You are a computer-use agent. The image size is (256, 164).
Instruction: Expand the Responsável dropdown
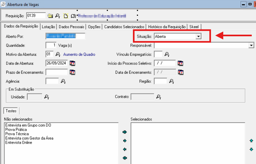click(x=251, y=46)
